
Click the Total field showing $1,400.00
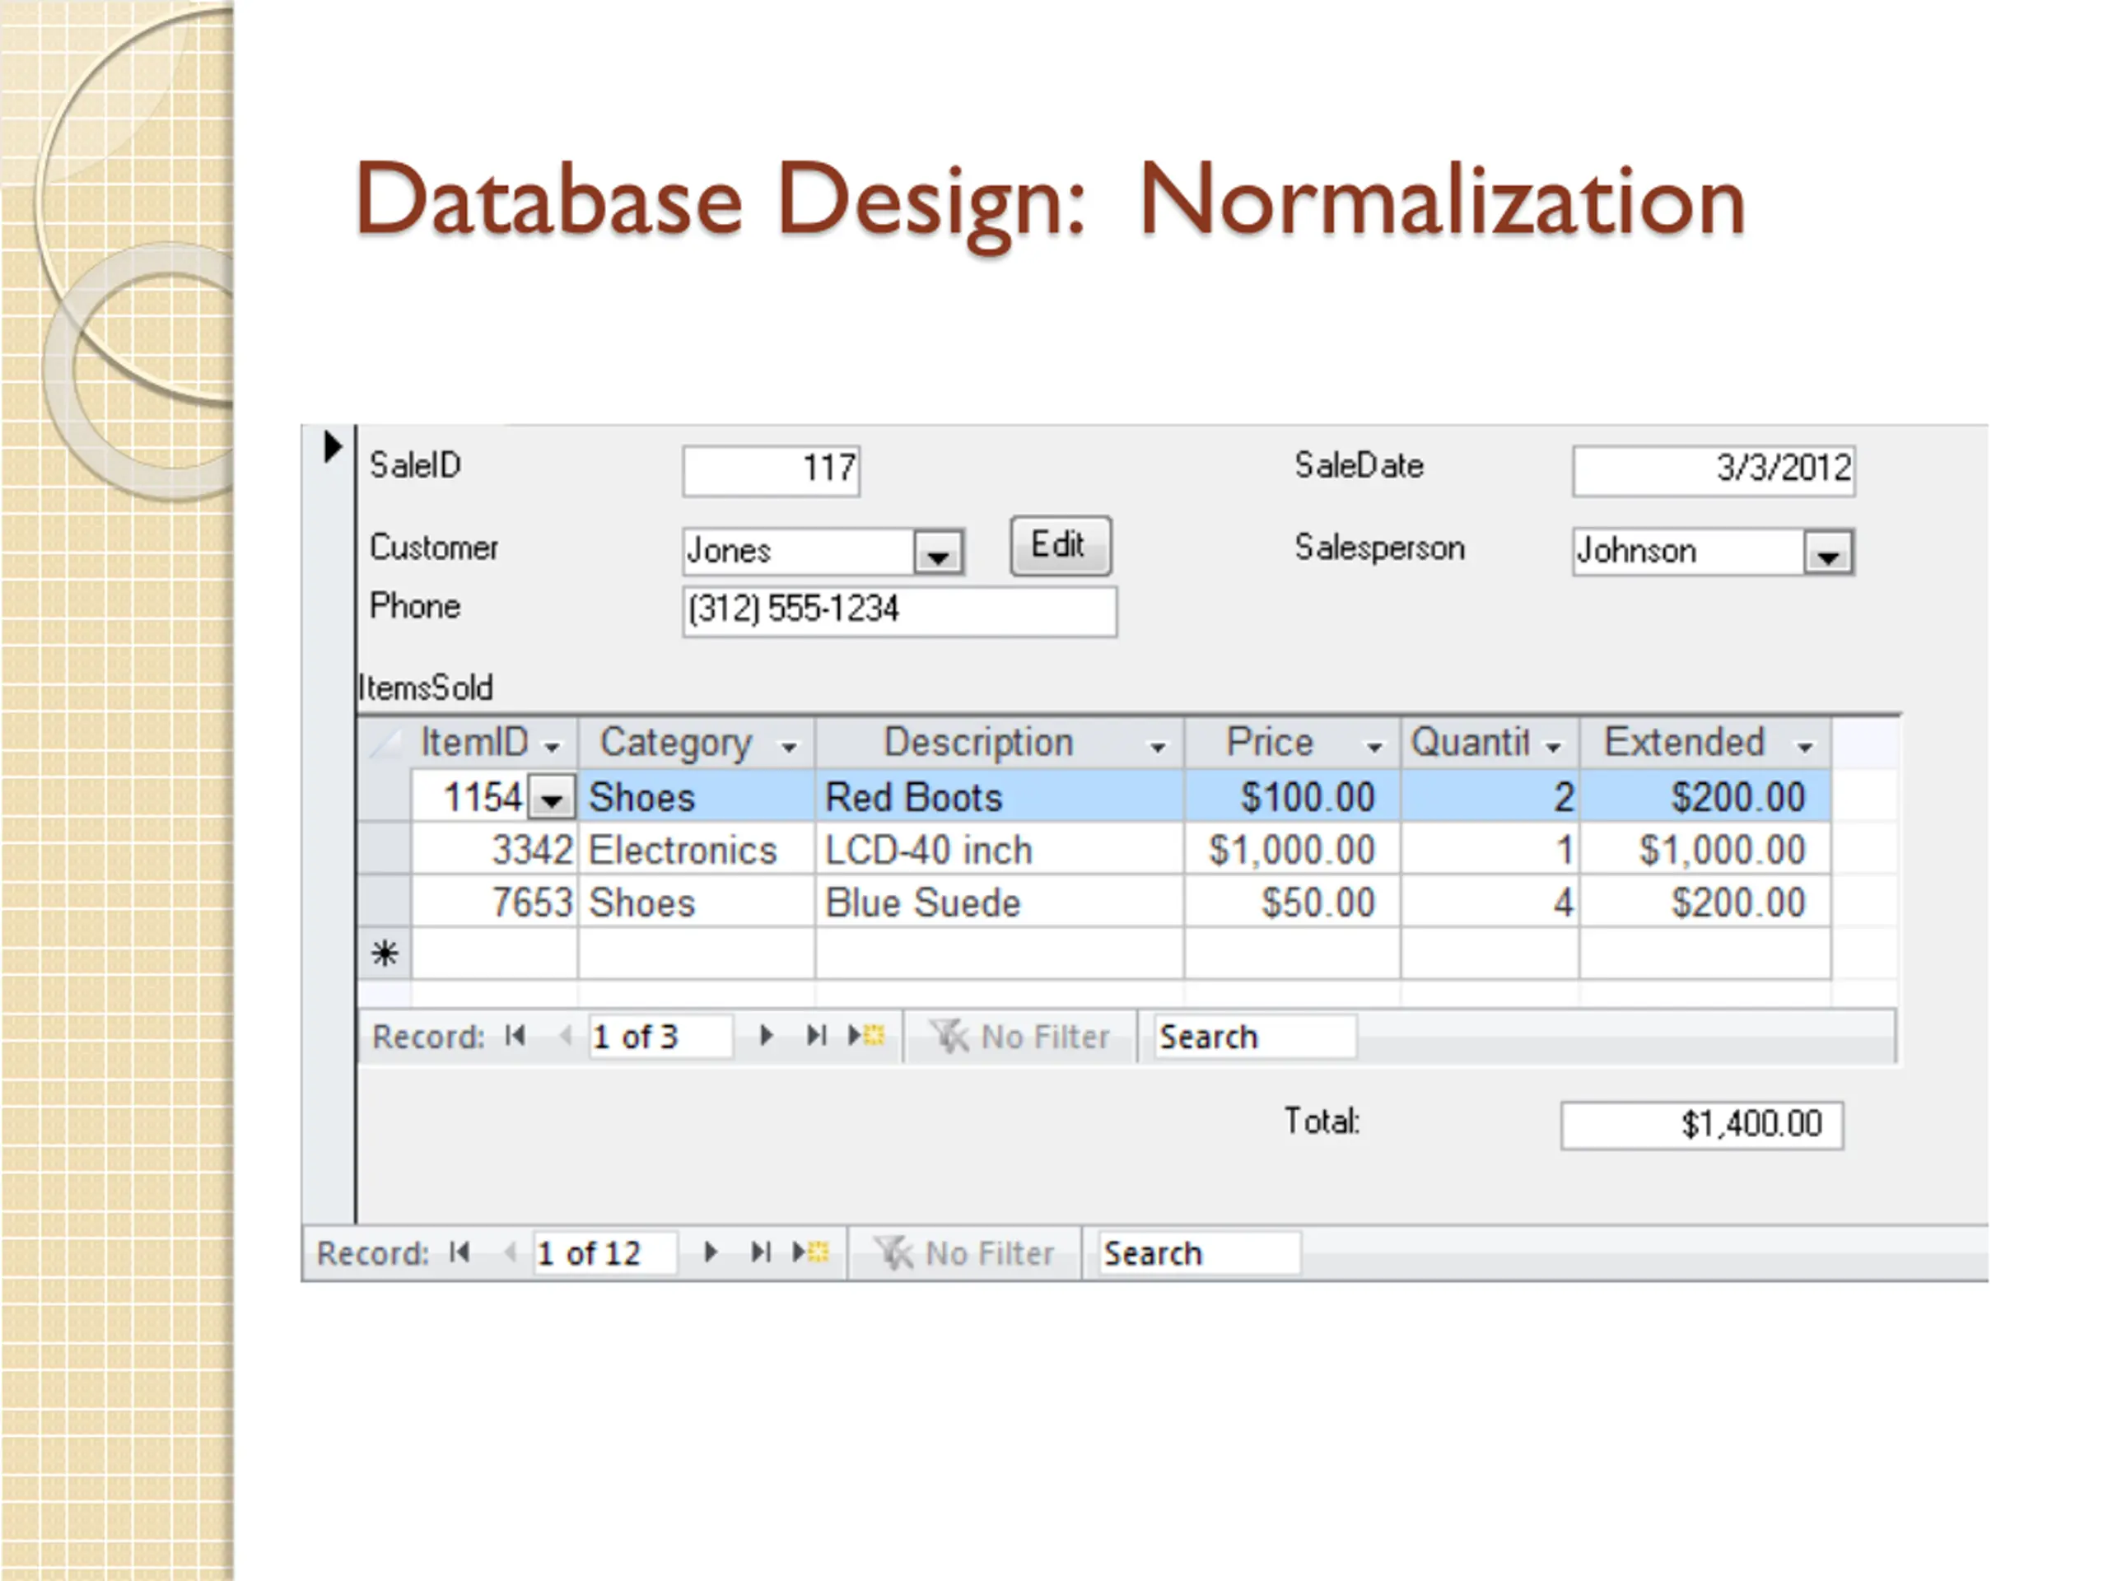1702,1125
